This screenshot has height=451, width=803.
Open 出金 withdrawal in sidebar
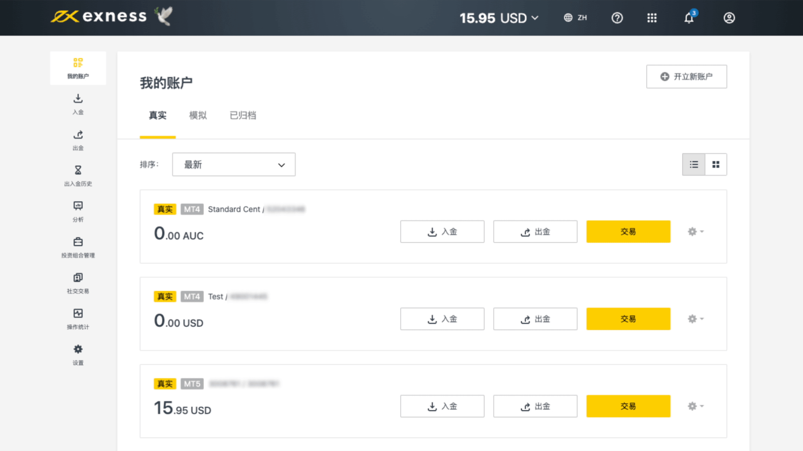click(x=78, y=140)
